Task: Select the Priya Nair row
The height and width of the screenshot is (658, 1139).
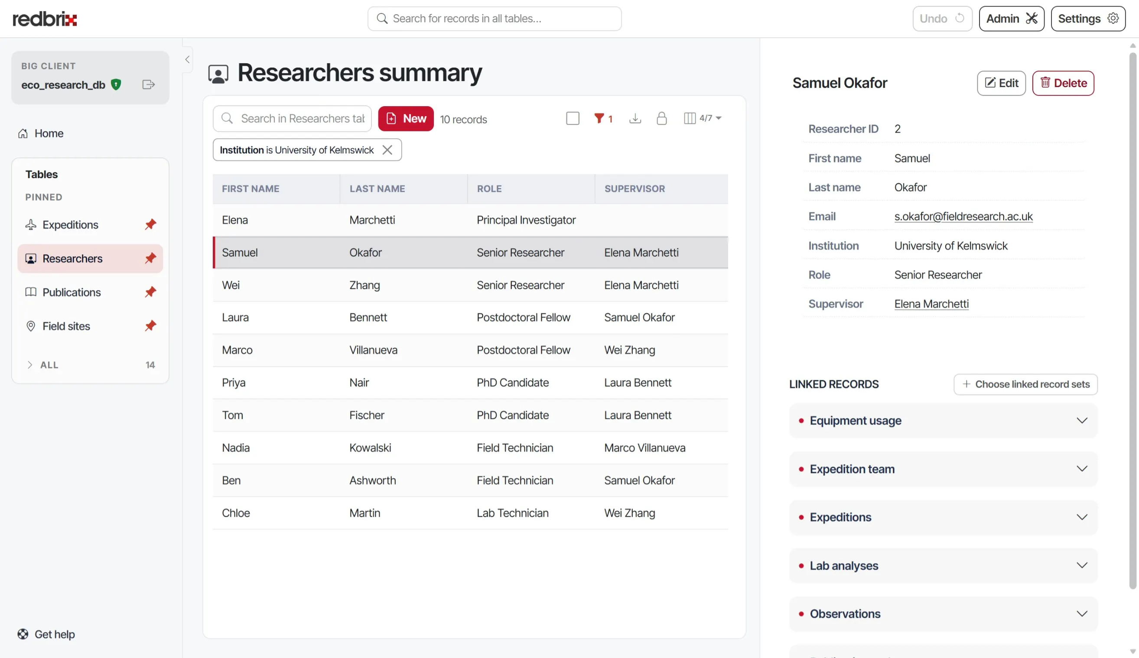Action: point(470,382)
